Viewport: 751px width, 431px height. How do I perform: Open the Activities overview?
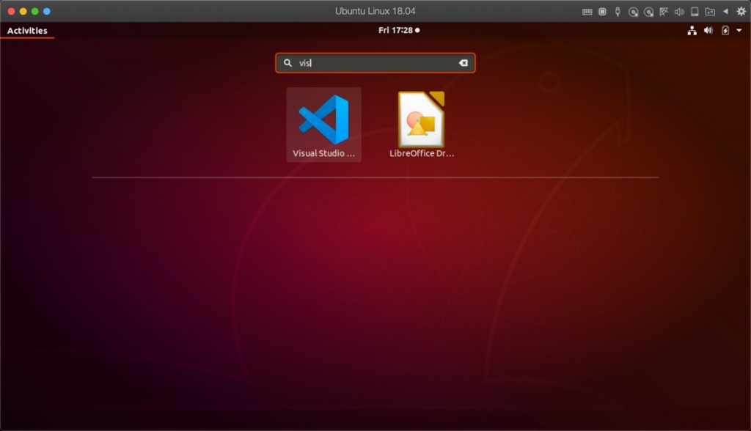tap(26, 30)
